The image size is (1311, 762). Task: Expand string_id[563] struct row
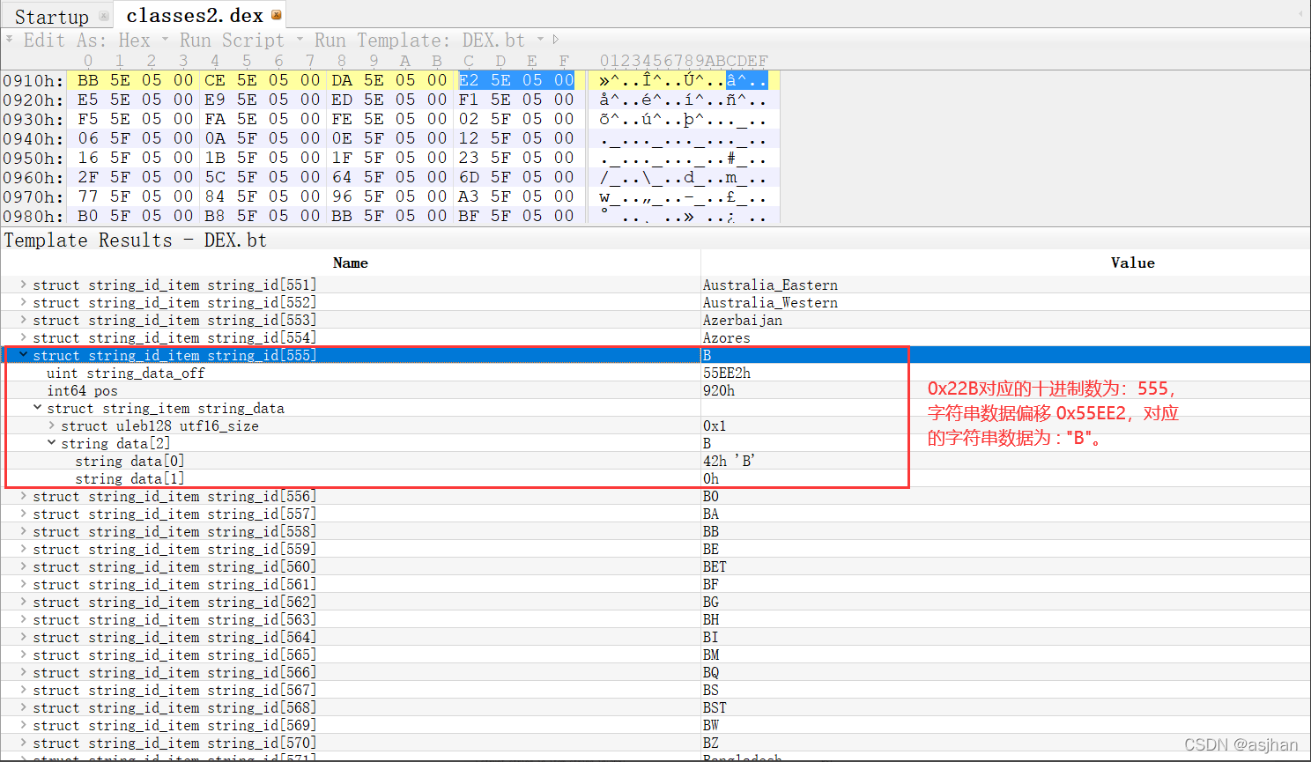tap(23, 619)
